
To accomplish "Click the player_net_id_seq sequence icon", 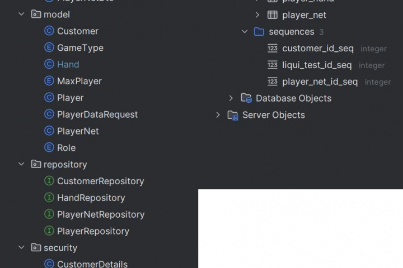I will [x=273, y=82].
